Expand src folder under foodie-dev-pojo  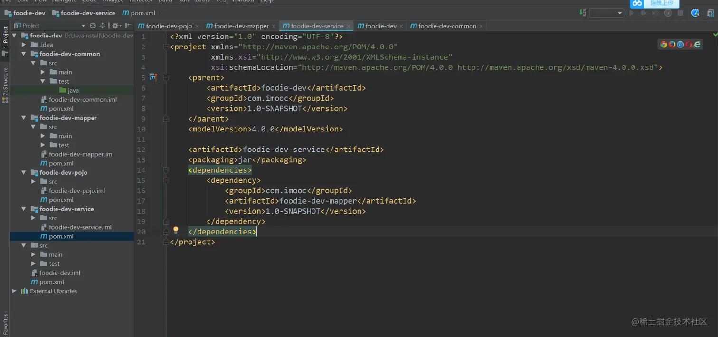tap(33, 181)
